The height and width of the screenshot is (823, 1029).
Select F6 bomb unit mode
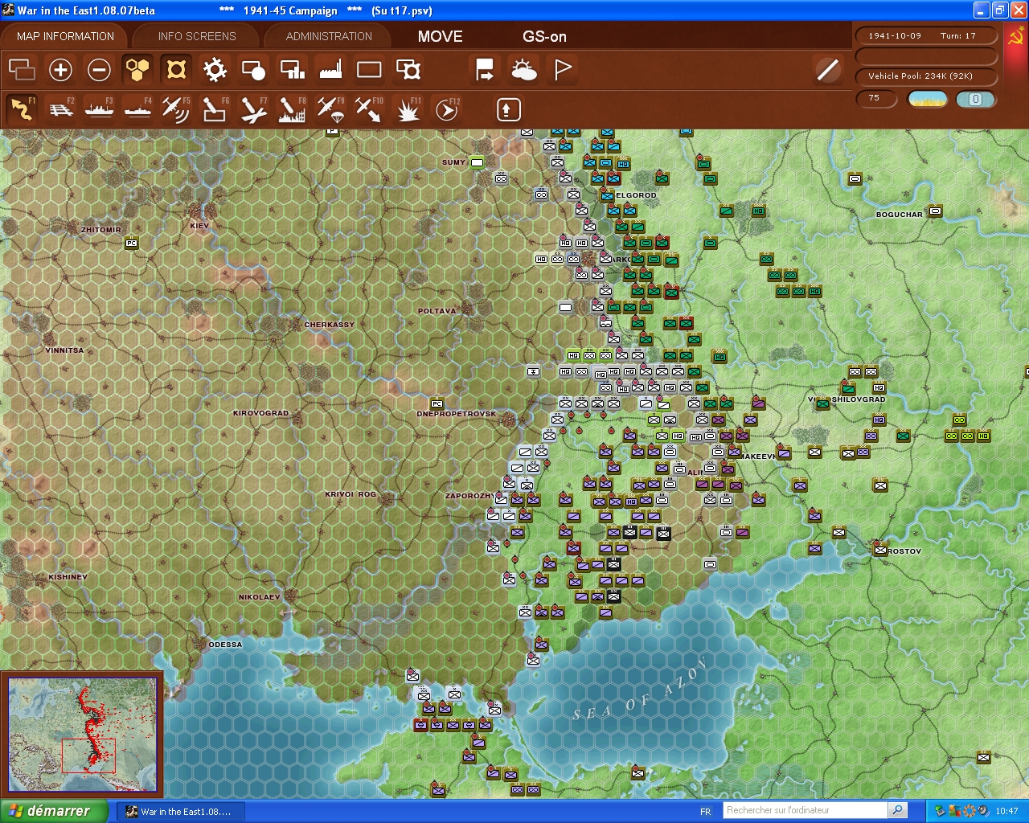point(215,109)
